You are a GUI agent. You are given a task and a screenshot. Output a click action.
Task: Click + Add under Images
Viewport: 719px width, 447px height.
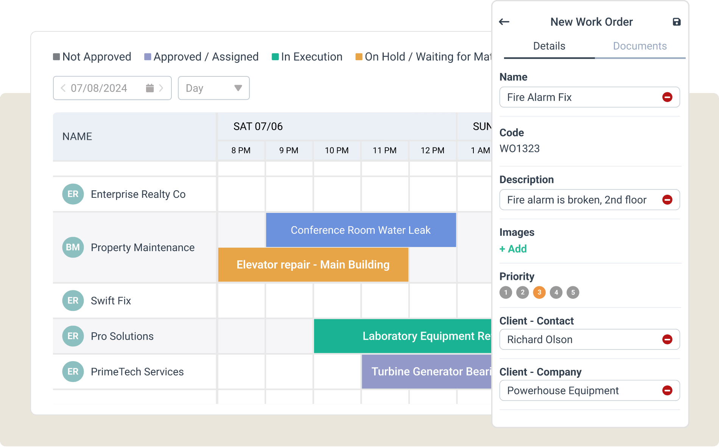click(x=513, y=248)
